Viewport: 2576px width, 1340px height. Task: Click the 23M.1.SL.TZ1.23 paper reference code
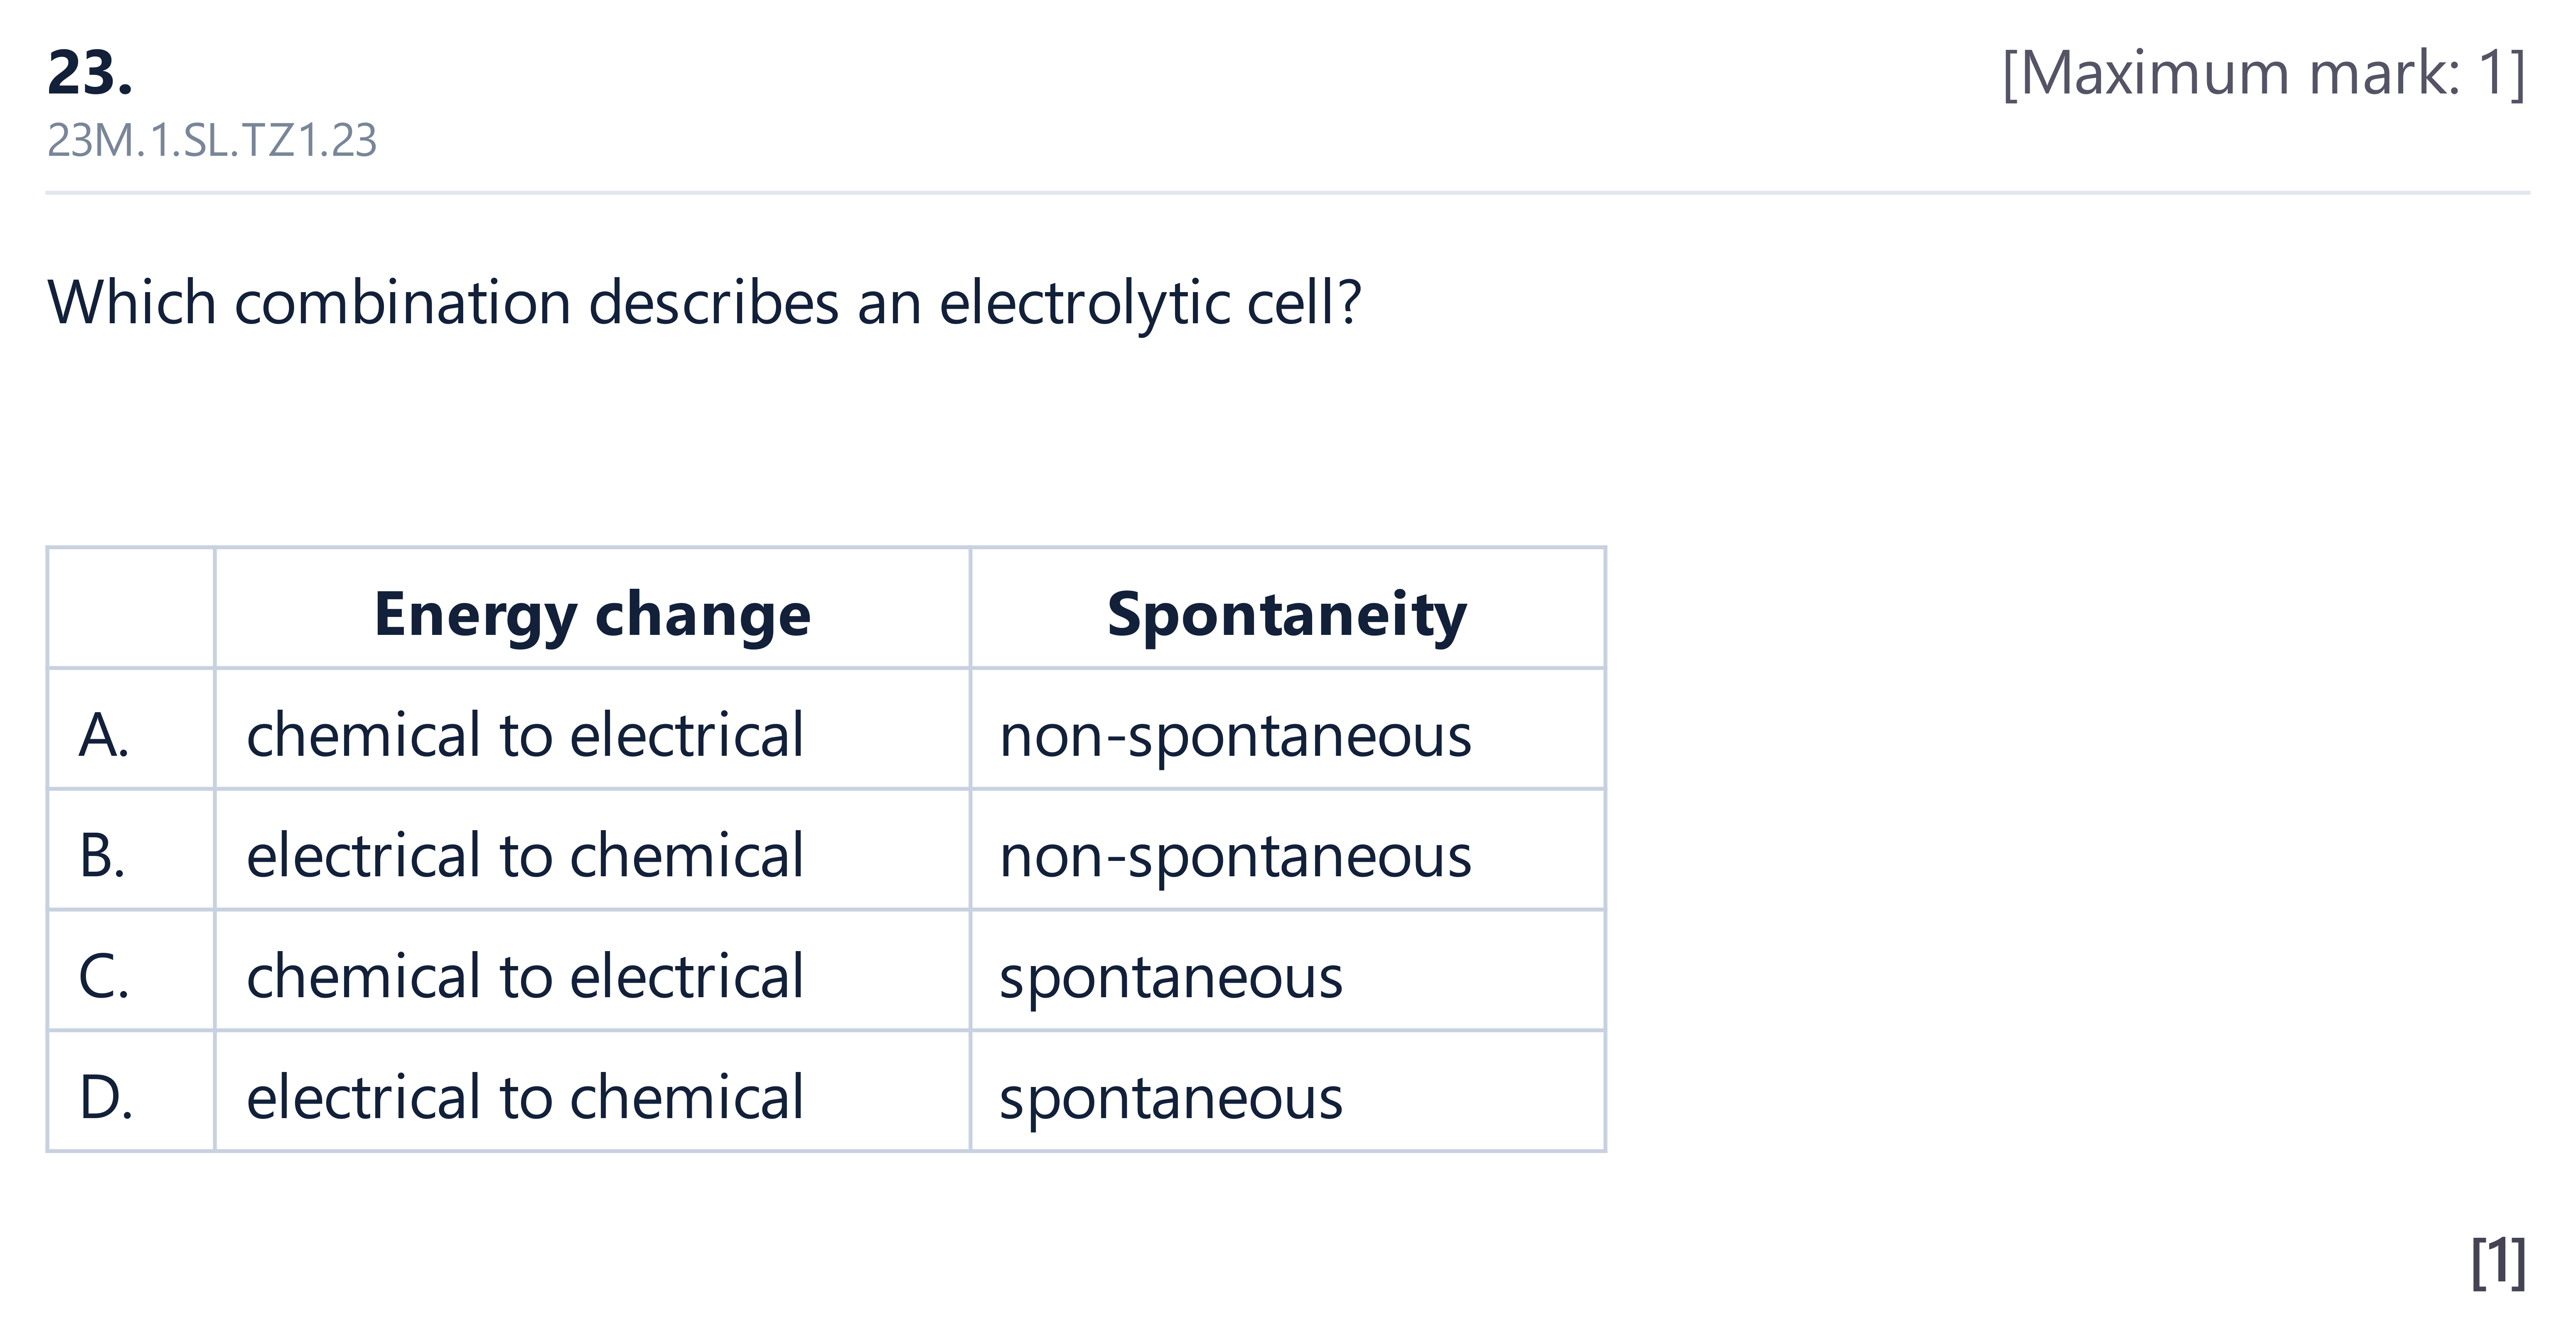(x=212, y=140)
